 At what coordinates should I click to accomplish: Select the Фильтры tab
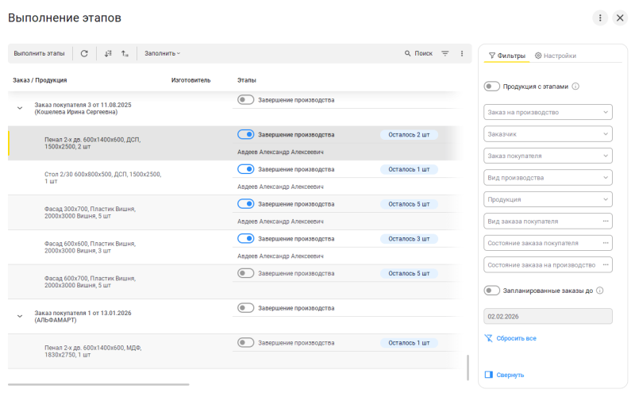coord(506,56)
